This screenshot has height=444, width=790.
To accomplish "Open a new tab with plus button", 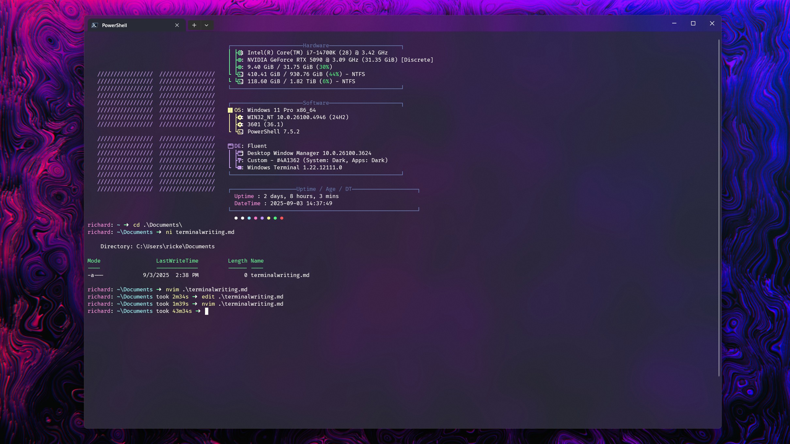I will pos(194,25).
